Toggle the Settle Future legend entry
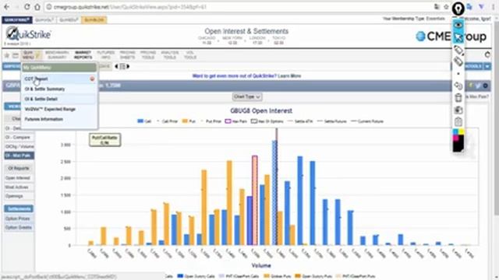 coord(332,121)
